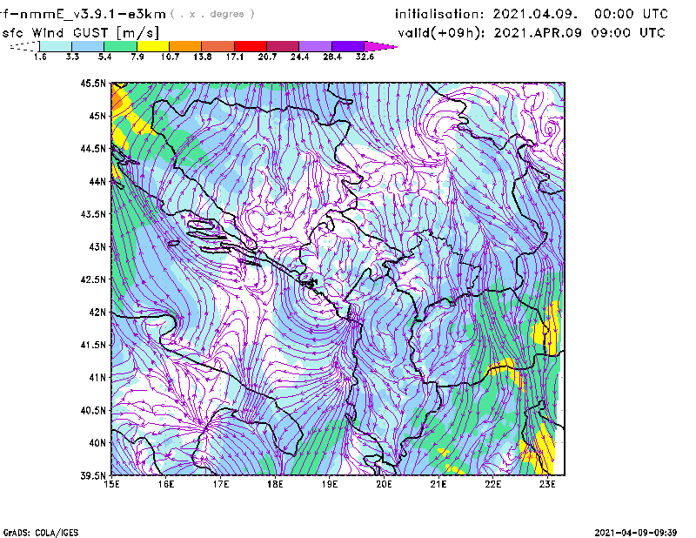Click the red 17.1–20.7 legend swatch

[251, 46]
